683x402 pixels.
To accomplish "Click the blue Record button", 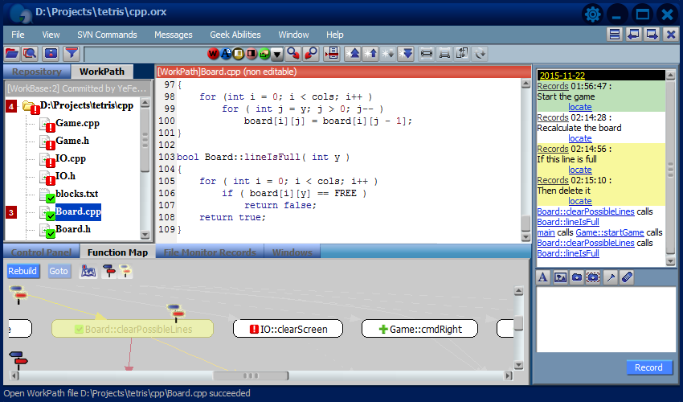I will (x=648, y=367).
